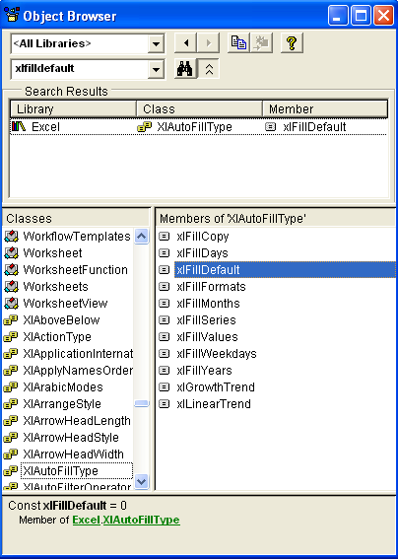Hide search results with the chevron button
The width and height of the screenshot is (398, 559).
pos(209,68)
